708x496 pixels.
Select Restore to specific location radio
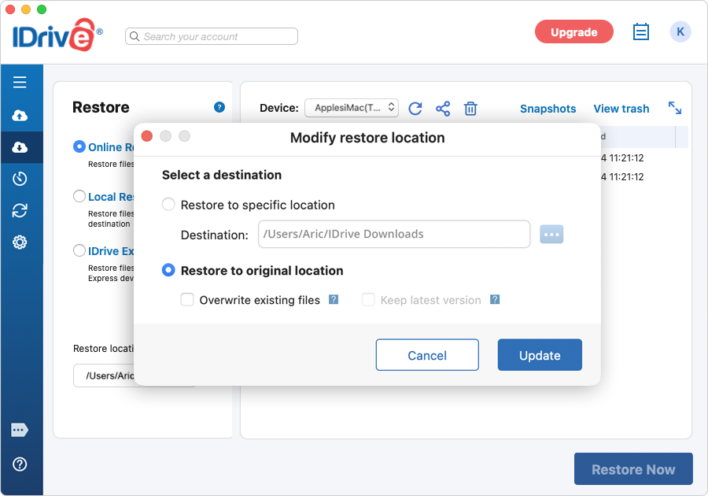[168, 205]
